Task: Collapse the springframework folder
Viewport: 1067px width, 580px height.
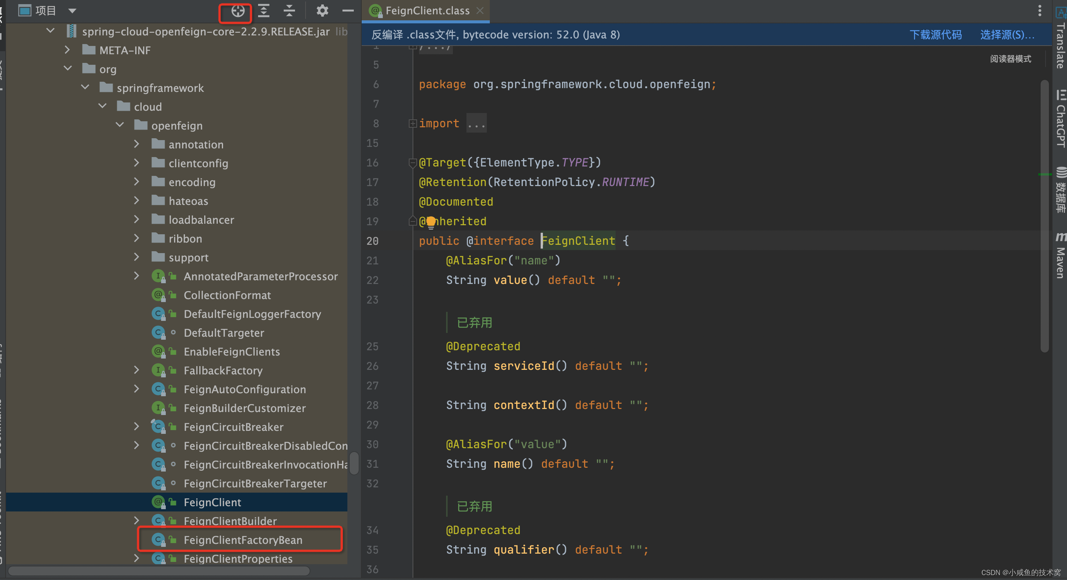Action: (x=85, y=87)
